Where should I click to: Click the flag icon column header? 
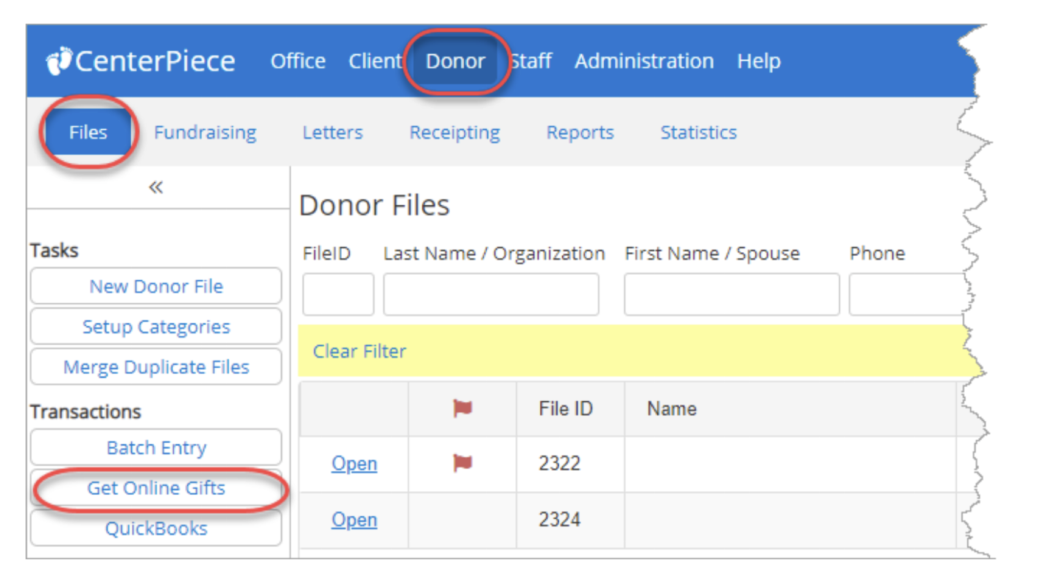pos(462,408)
